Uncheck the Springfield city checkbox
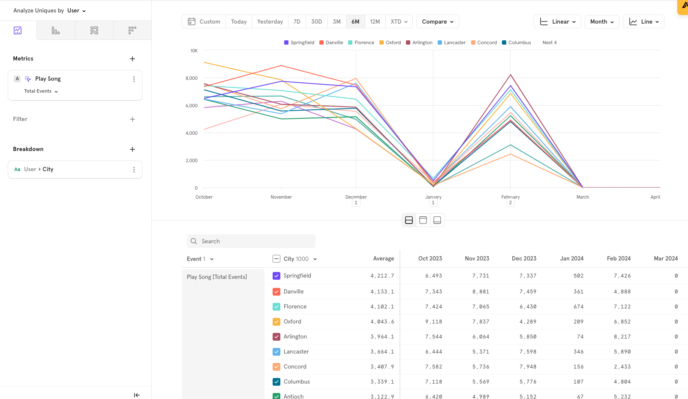This screenshot has height=399, width=688. click(x=276, y=276)
